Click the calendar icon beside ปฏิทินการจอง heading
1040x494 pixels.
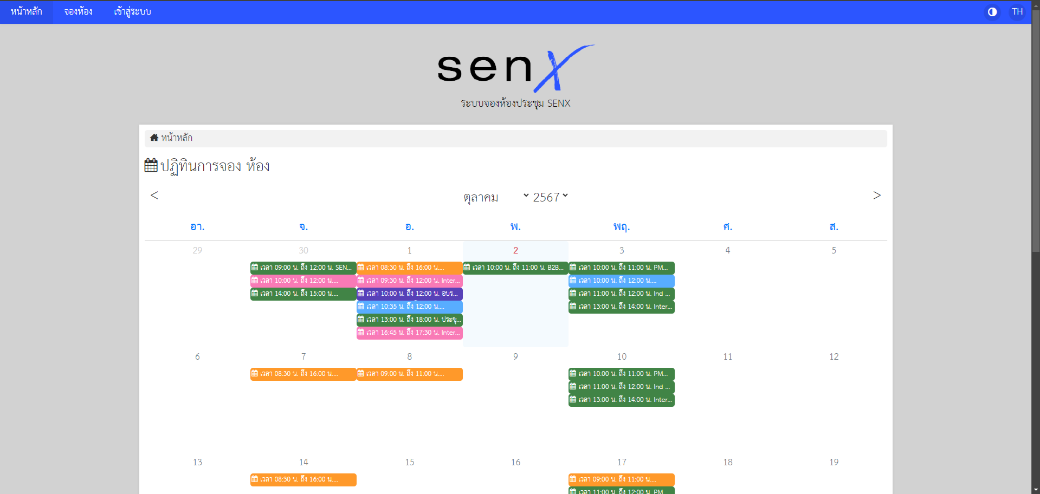click(x=151, y=165)
